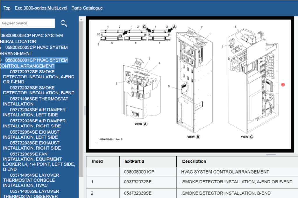
Task: Click the horizontal splitter handle below the diagram
Action: [x=271, y=155]
